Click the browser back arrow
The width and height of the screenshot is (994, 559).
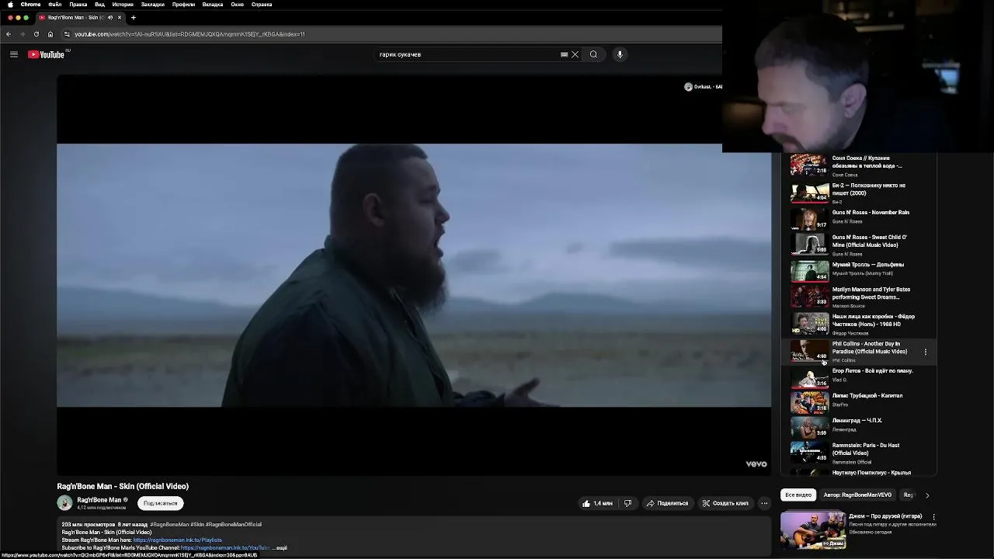point(9,34)
